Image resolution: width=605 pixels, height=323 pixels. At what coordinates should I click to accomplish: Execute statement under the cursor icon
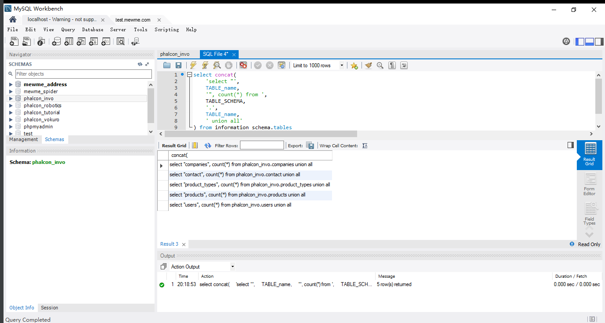click(205, 65)
